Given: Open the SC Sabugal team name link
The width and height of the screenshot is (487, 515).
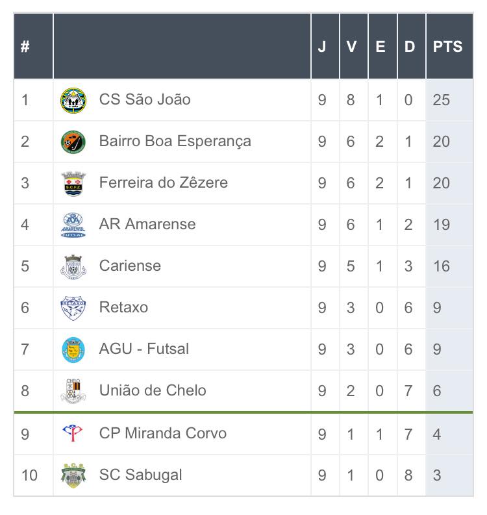Looking at the screenshot, I should tap(140, 475).
